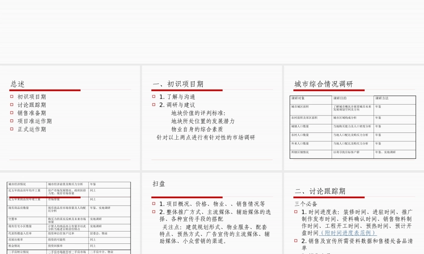The height and width of the screenshot is (254, 424).
Task: Click the 居委会、物业 table cell
Action: coord(109,234)
